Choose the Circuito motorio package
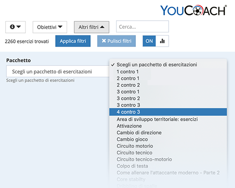 coord(168,146)
